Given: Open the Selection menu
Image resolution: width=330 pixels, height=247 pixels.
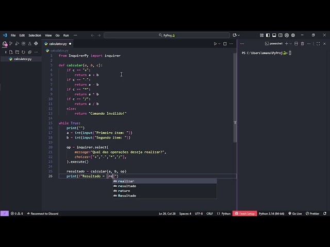Looking at the screenshot, I should [35, 36].
